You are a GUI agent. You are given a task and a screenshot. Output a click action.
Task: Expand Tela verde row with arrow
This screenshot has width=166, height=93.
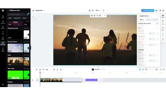pos(28,75)
